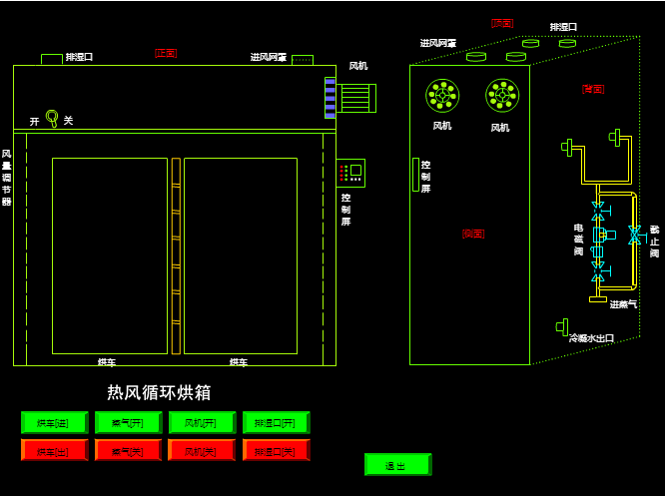Select the right 烘车 trolley chamber
The image size is (665, 496).
pyautogui.click(x=241, y=255)
